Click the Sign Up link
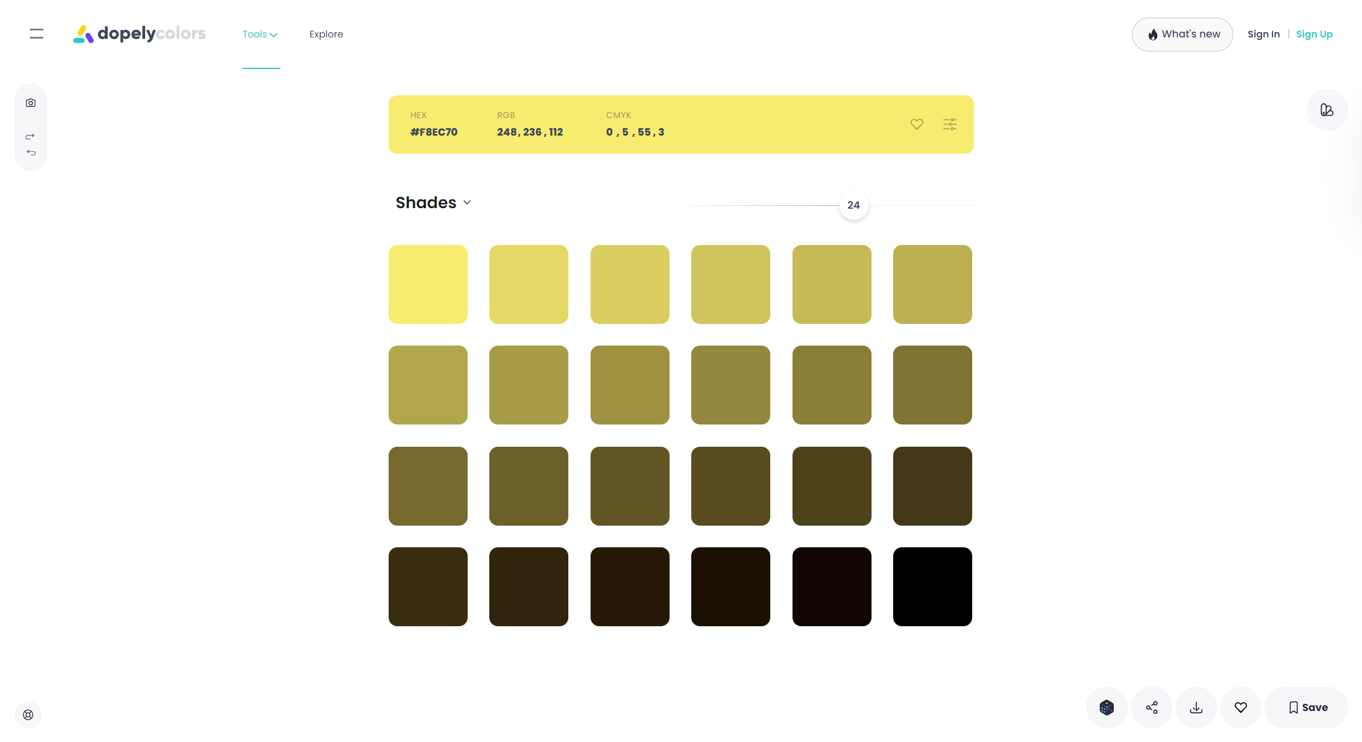Screen dimensions: 1362x742 [x=1314, y=34]
